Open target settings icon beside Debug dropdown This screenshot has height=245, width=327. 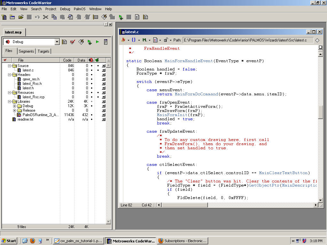tap(65, 42)
